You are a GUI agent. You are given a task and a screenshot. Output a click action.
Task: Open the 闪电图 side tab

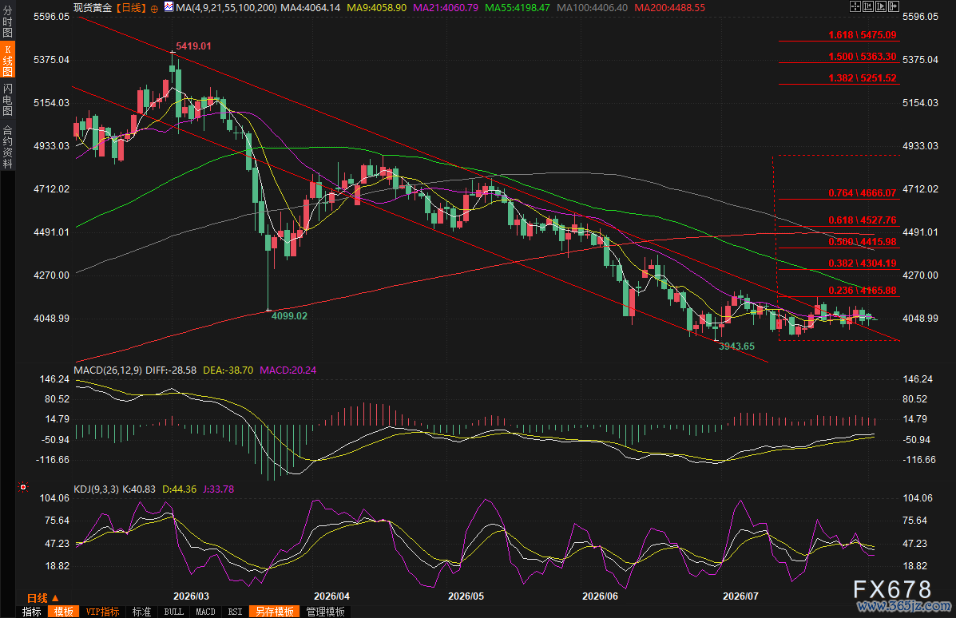[x=7, y=99]
